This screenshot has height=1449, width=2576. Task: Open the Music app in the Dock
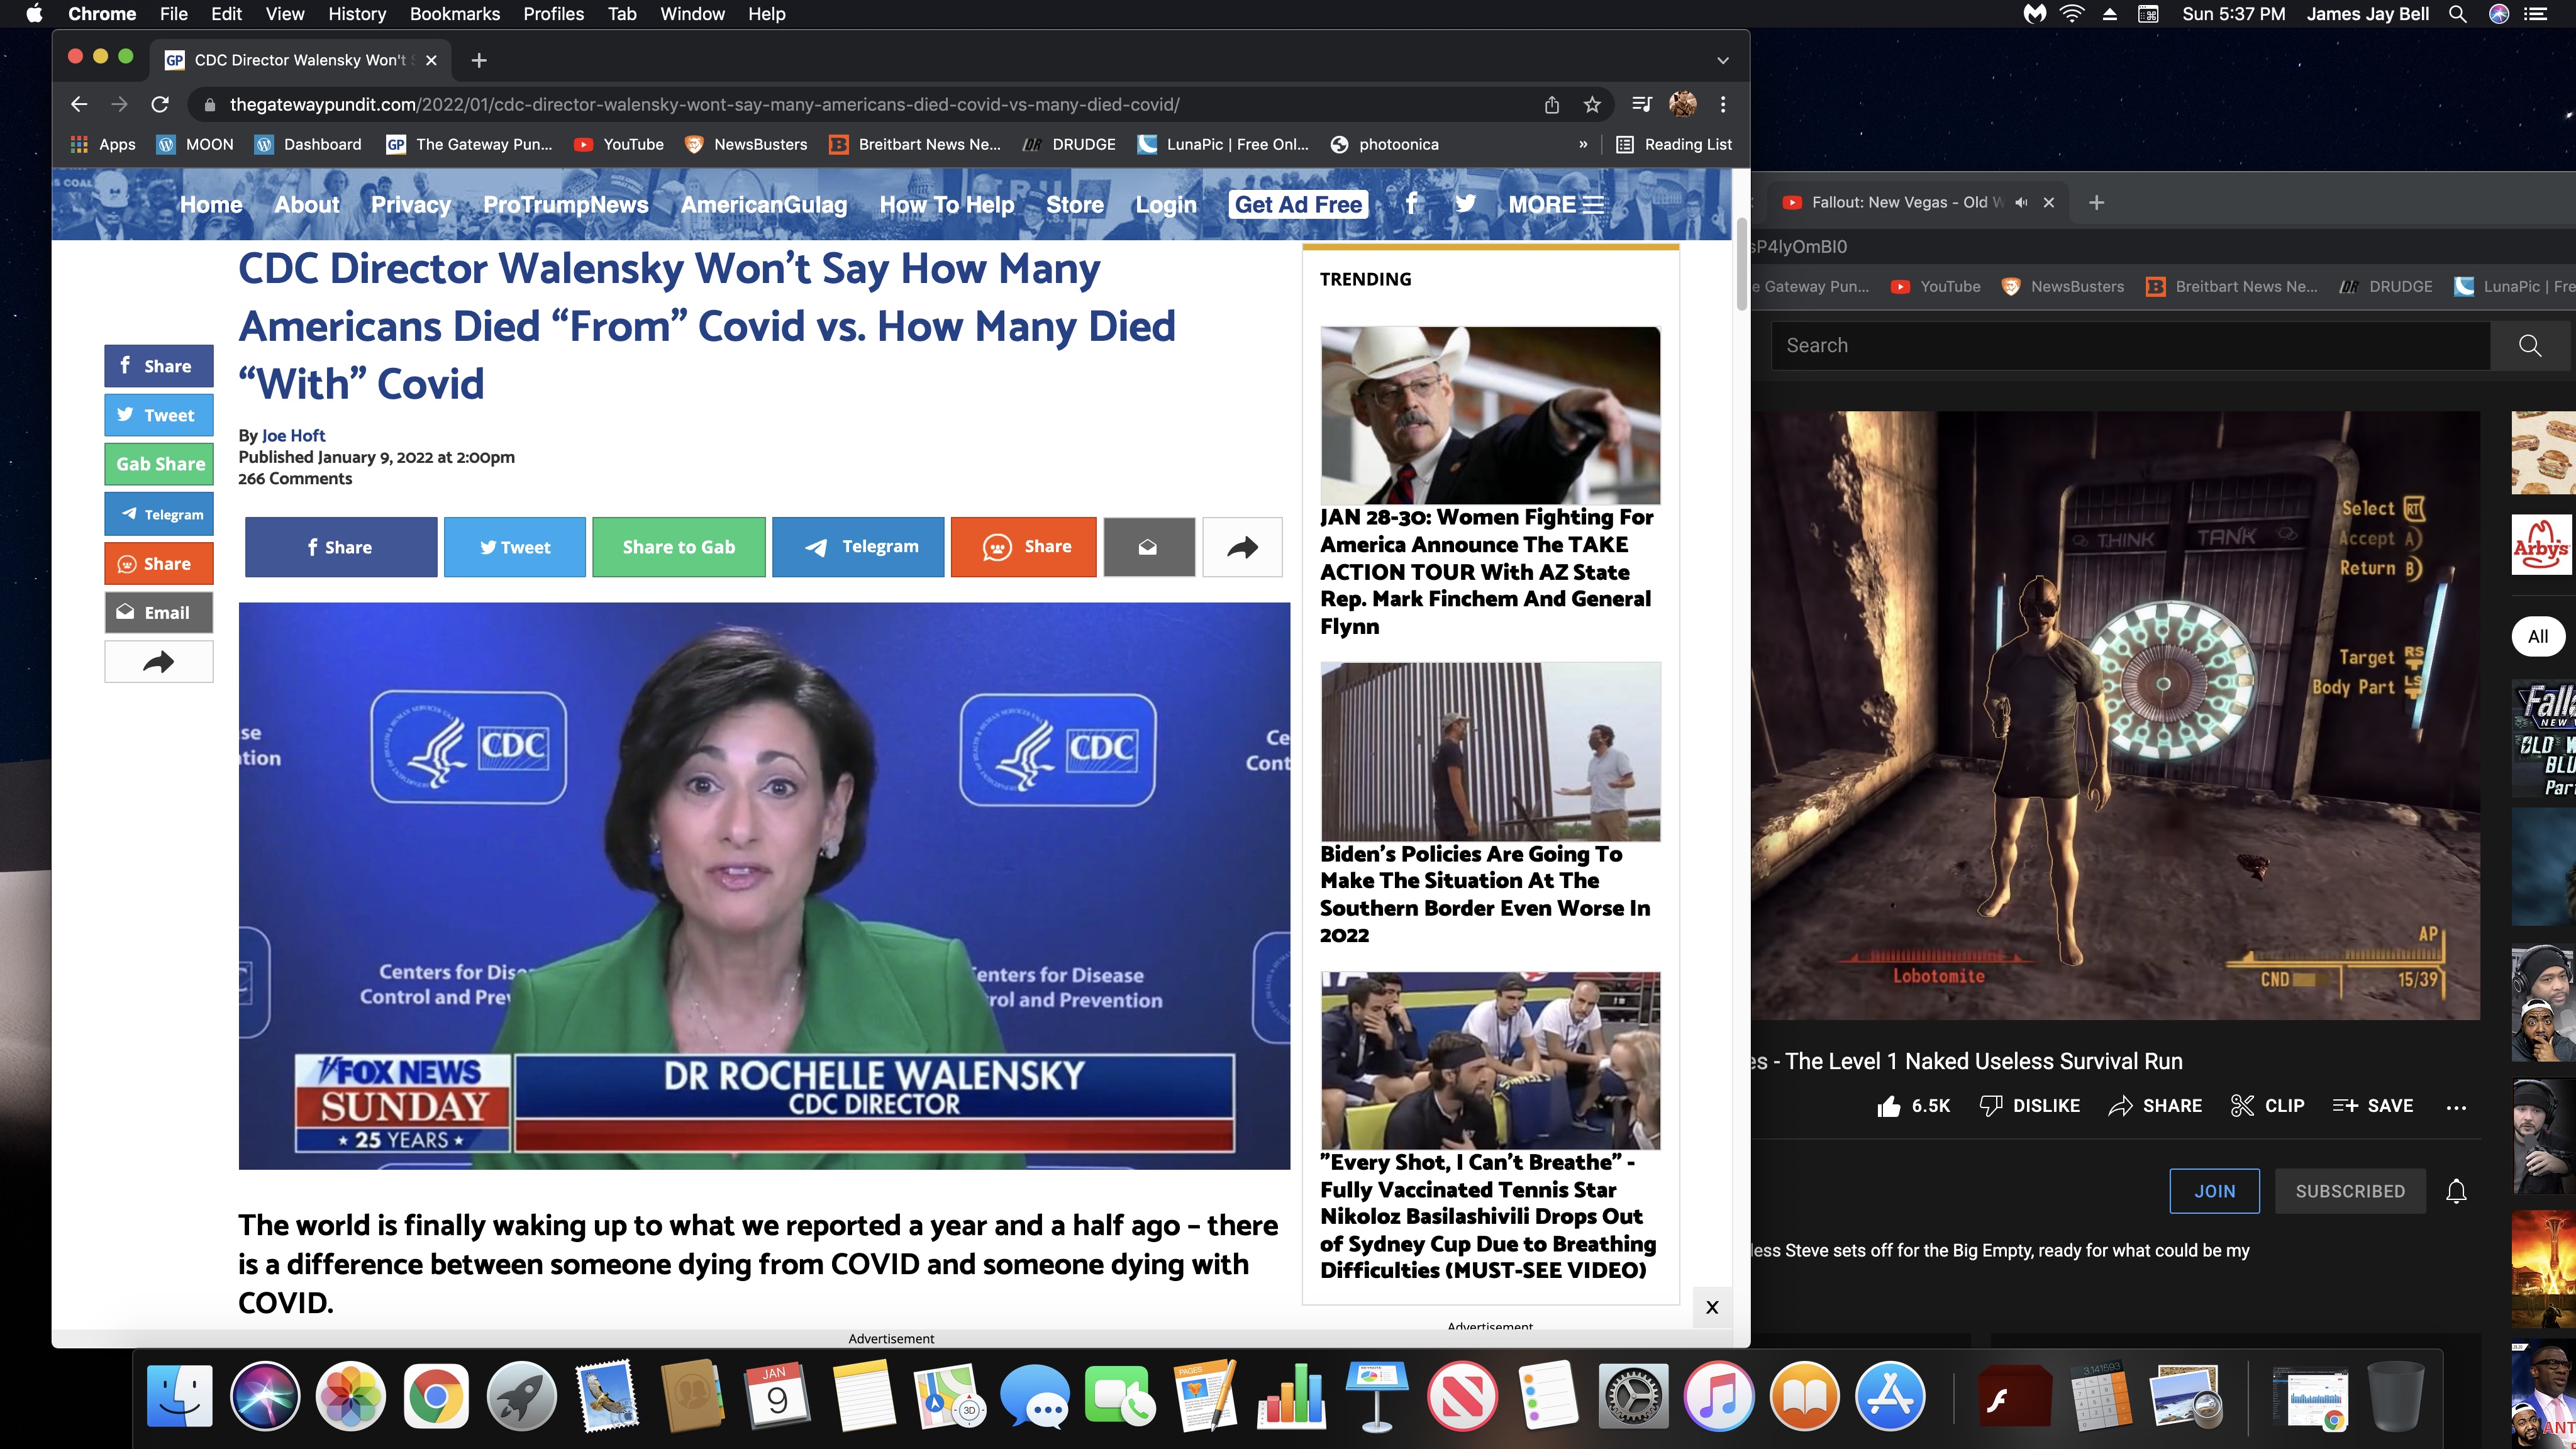pos(1718,1396)
